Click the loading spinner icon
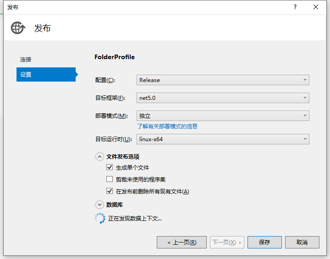Screen dimensions: 330x259 point(100,218)
